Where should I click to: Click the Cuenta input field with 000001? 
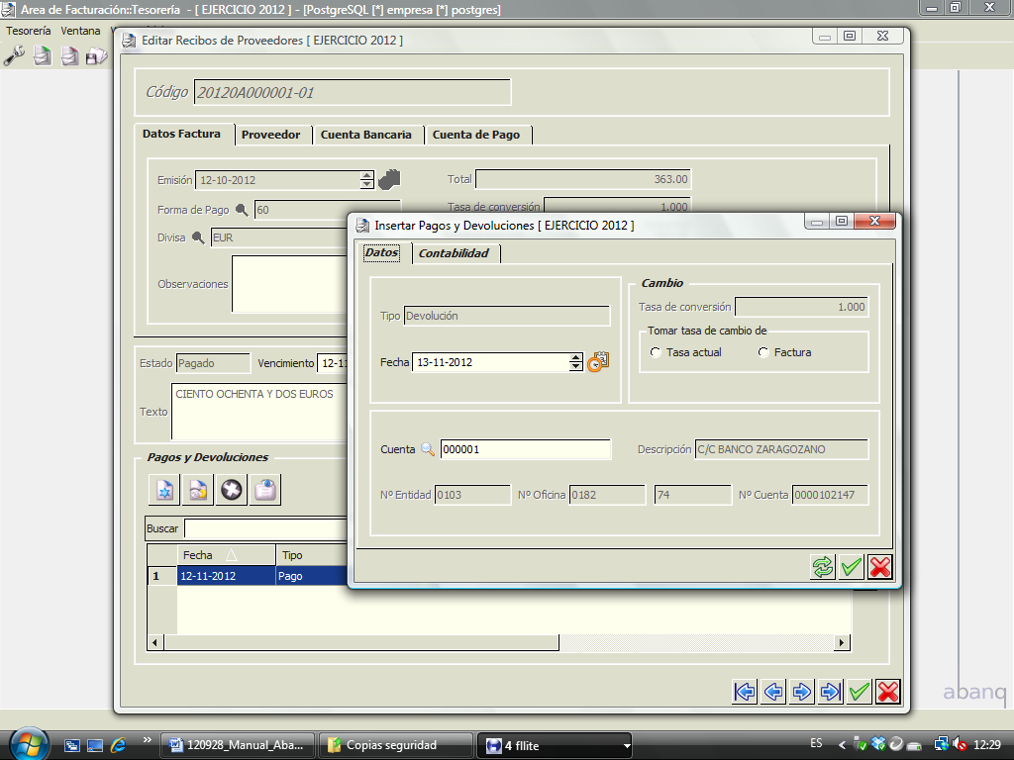(525, 449)
